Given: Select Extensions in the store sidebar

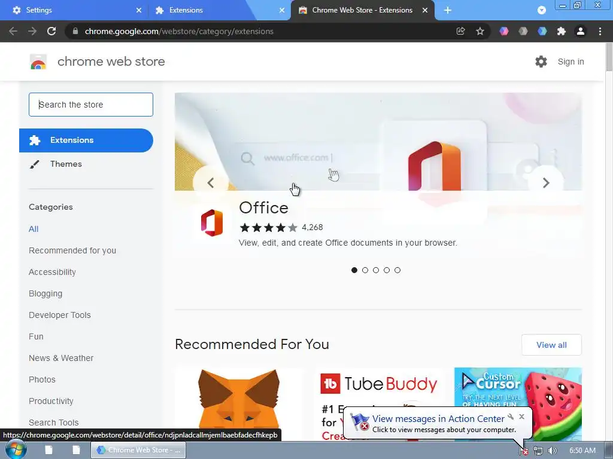Looking at the screenshot, I should coord(86,140).
